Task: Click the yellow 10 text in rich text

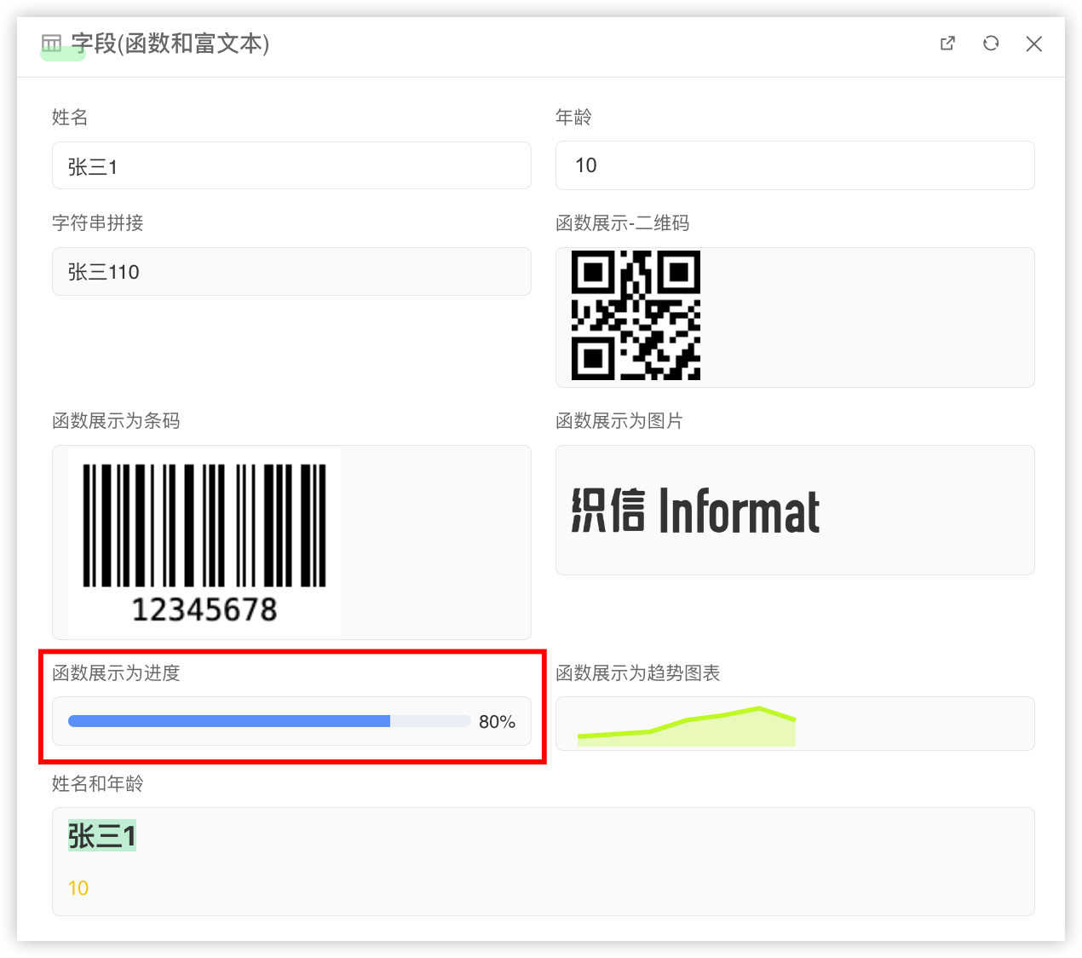Action: [x=78, y=888]
